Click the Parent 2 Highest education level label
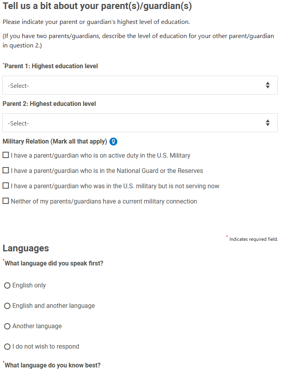This screenshot has width=286, height=369. pos(49,104)
